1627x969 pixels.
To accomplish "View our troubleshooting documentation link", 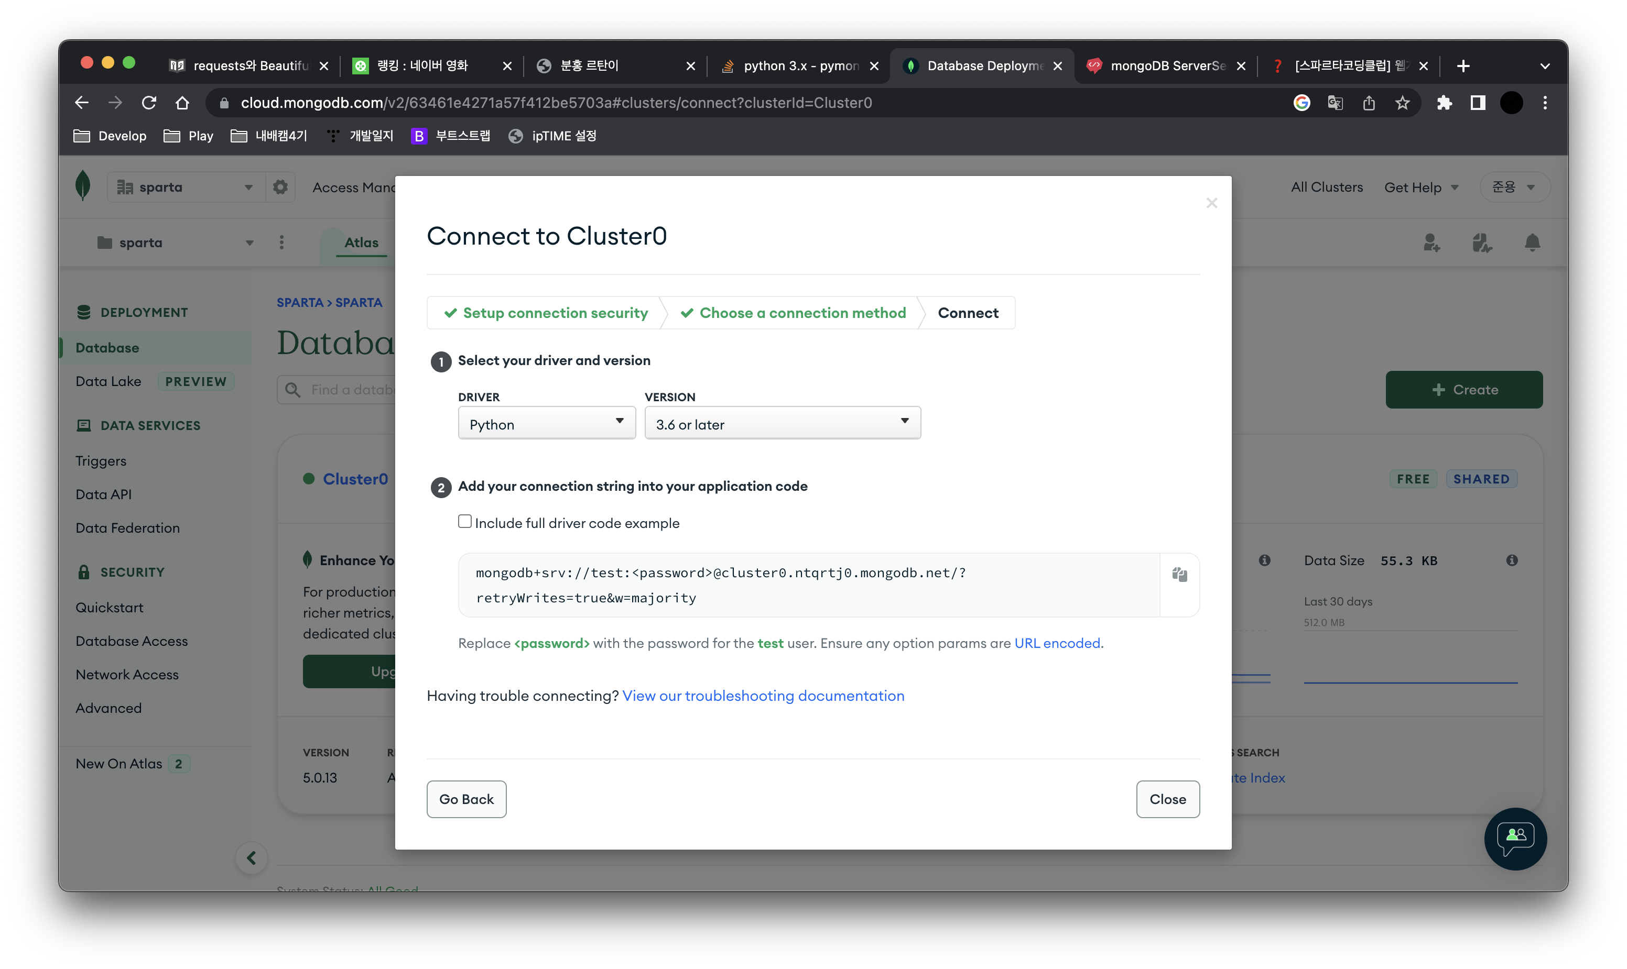I will 763,696.
